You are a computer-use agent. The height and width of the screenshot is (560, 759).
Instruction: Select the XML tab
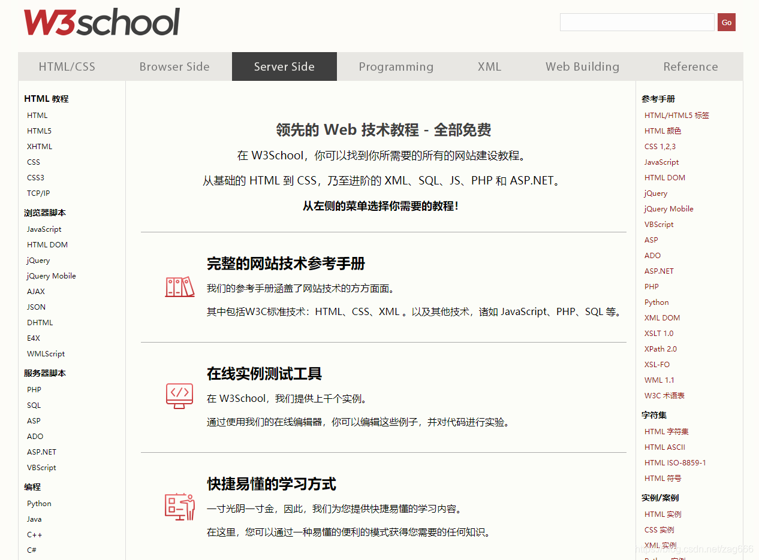(x=489, y=66)
